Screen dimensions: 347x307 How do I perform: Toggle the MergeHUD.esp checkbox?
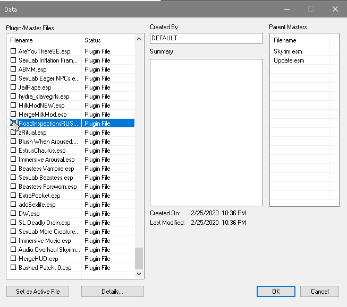point(14,259)
